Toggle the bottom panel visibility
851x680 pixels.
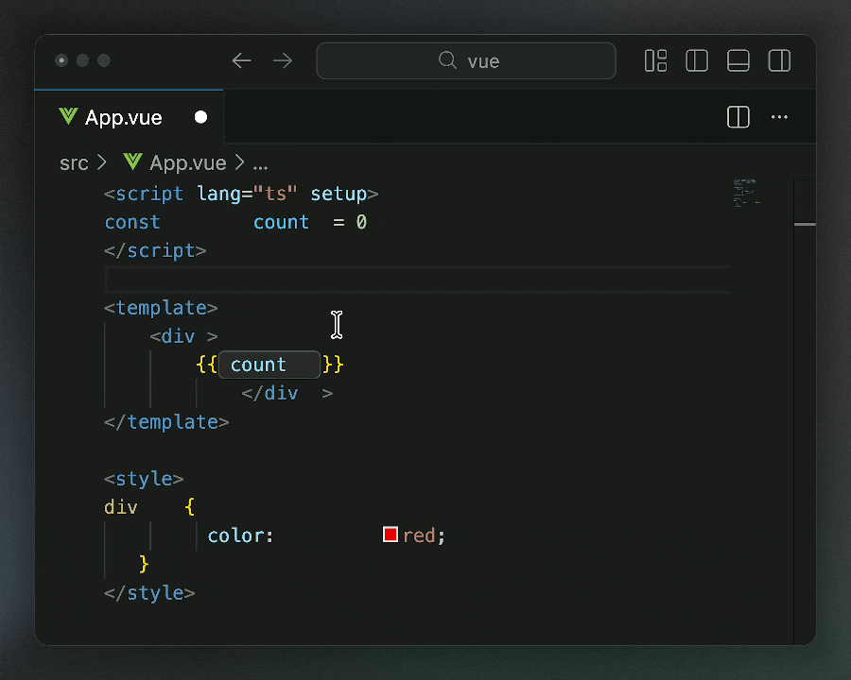[738, 61]
